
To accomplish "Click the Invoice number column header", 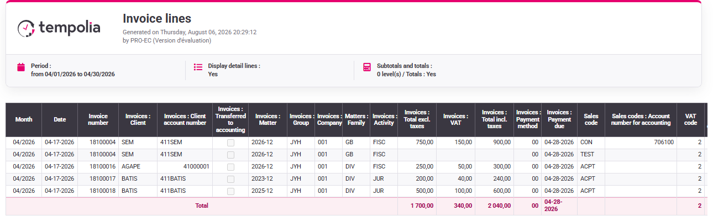I will click(x=98, y=119).
